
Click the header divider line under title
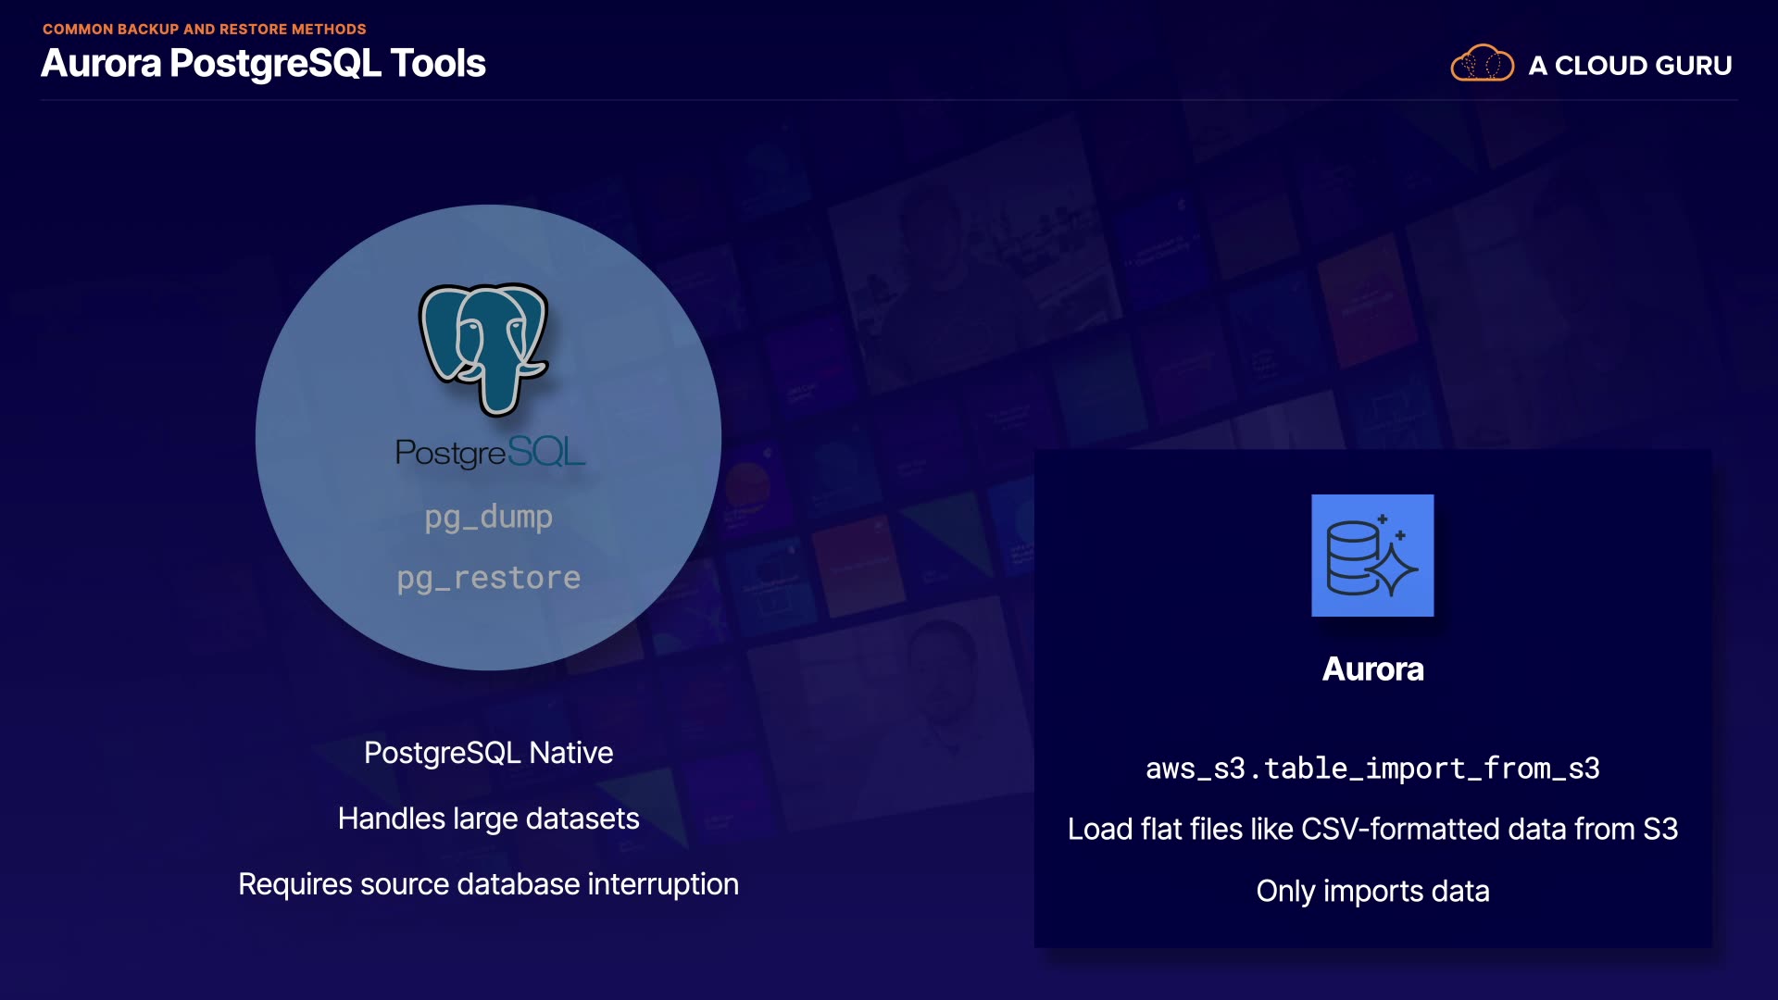pos(889,99)
